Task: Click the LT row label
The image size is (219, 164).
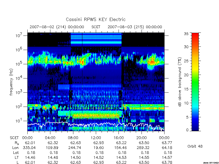Action: pos(17,158)
